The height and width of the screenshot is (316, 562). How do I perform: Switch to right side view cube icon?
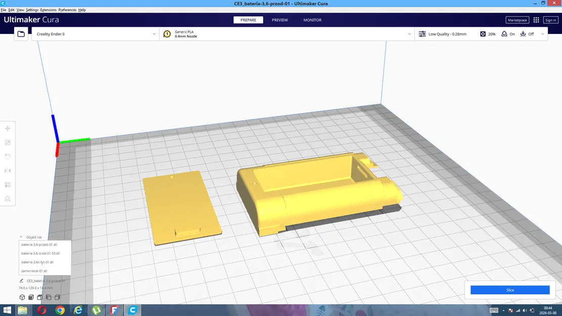[57, 297]
